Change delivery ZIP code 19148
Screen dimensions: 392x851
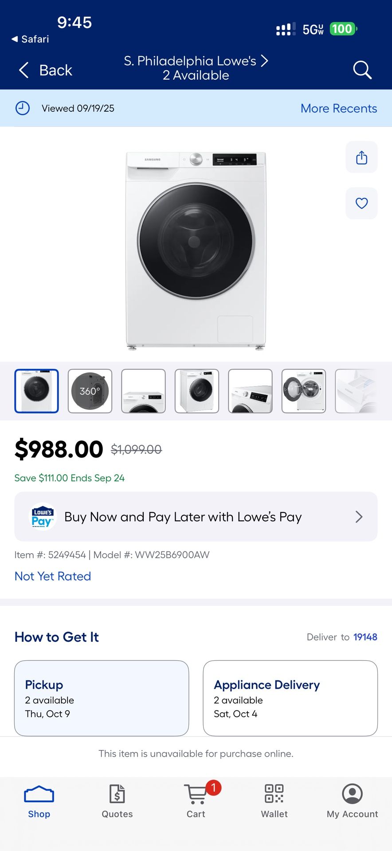365,637
